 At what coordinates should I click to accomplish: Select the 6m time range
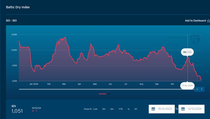pyautogui.click(x=112, y=109)
